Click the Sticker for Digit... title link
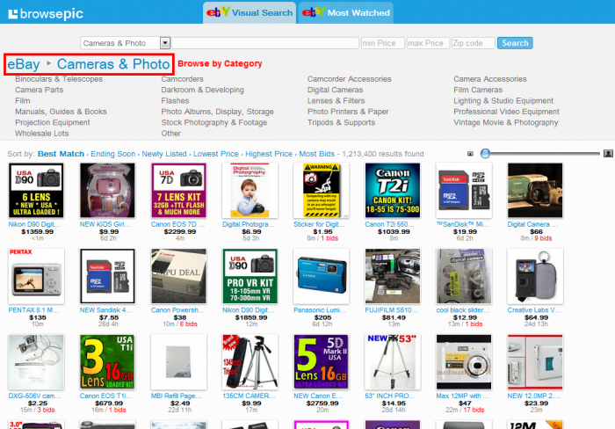 point(319,224)
